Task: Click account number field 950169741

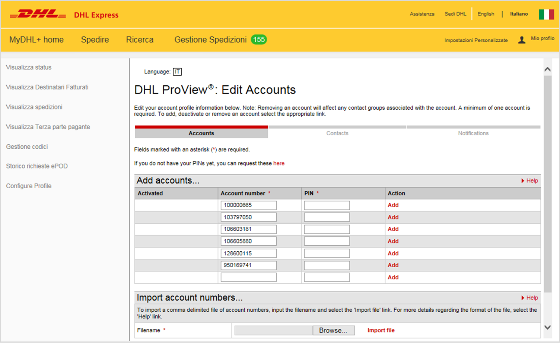Action: (249, 265)
